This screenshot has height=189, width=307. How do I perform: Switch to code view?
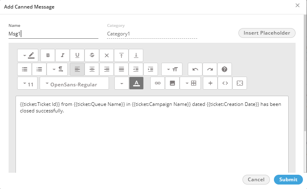coord(225,83)
